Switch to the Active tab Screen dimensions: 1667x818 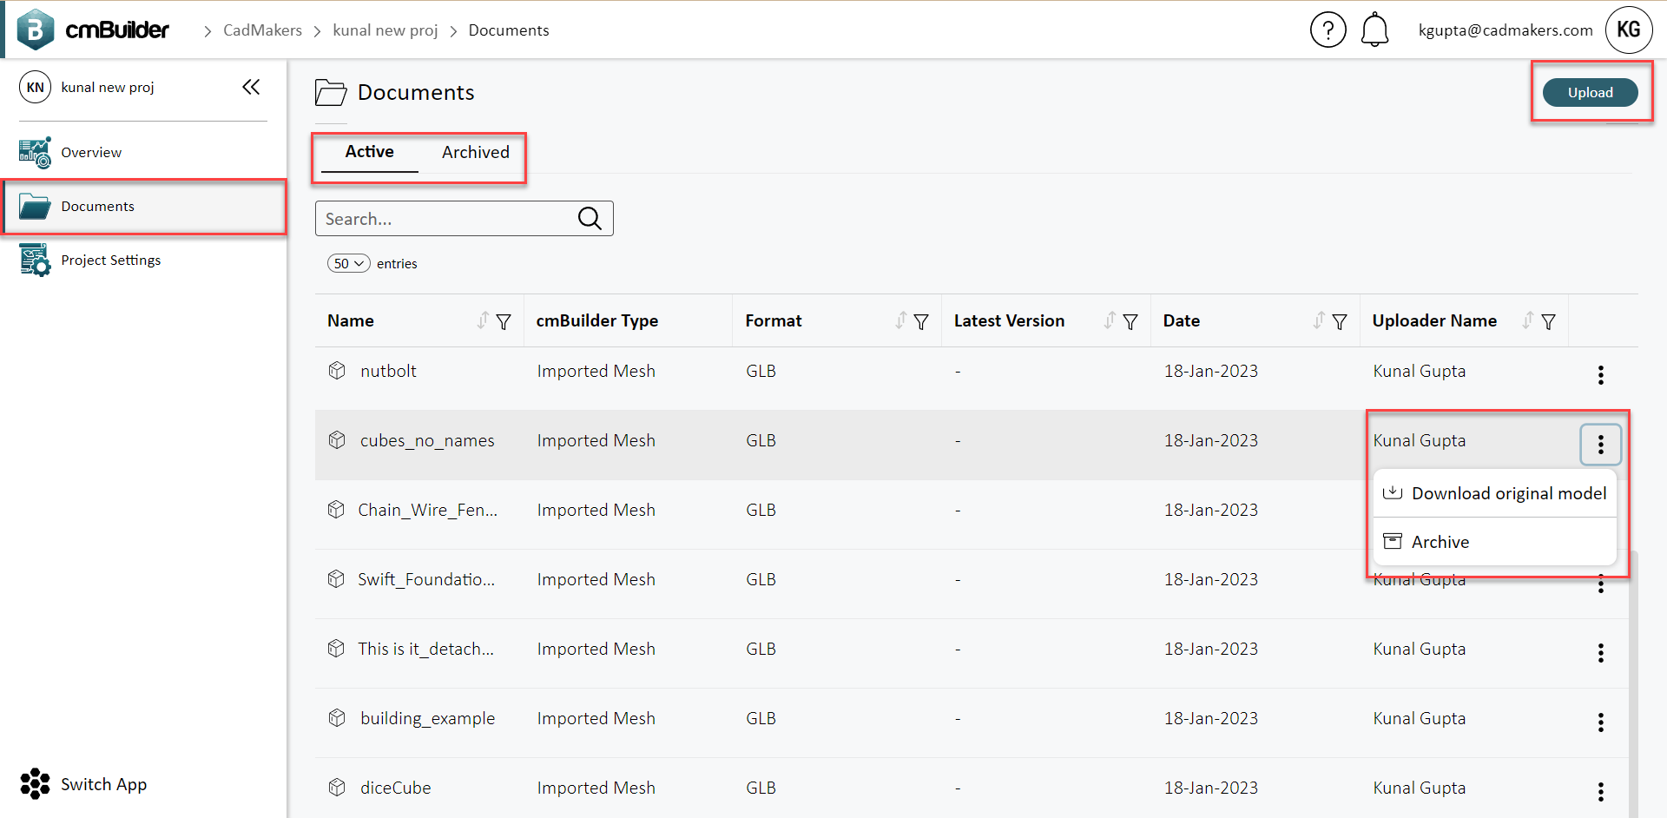[x=369, y=152]
